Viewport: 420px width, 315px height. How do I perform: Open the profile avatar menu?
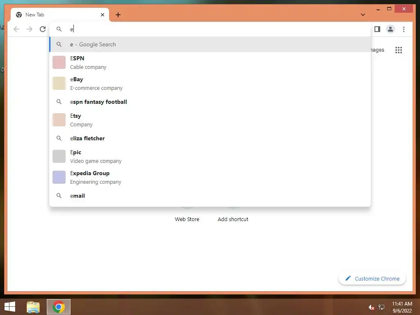coord(390,29)
